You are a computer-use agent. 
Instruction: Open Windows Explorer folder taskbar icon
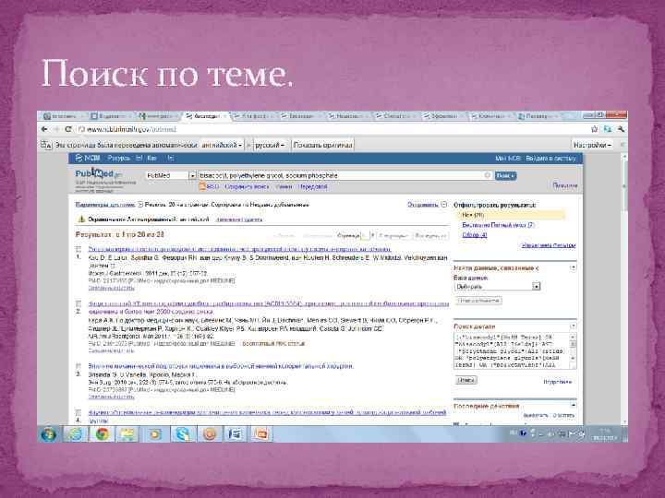click(127, 434)
